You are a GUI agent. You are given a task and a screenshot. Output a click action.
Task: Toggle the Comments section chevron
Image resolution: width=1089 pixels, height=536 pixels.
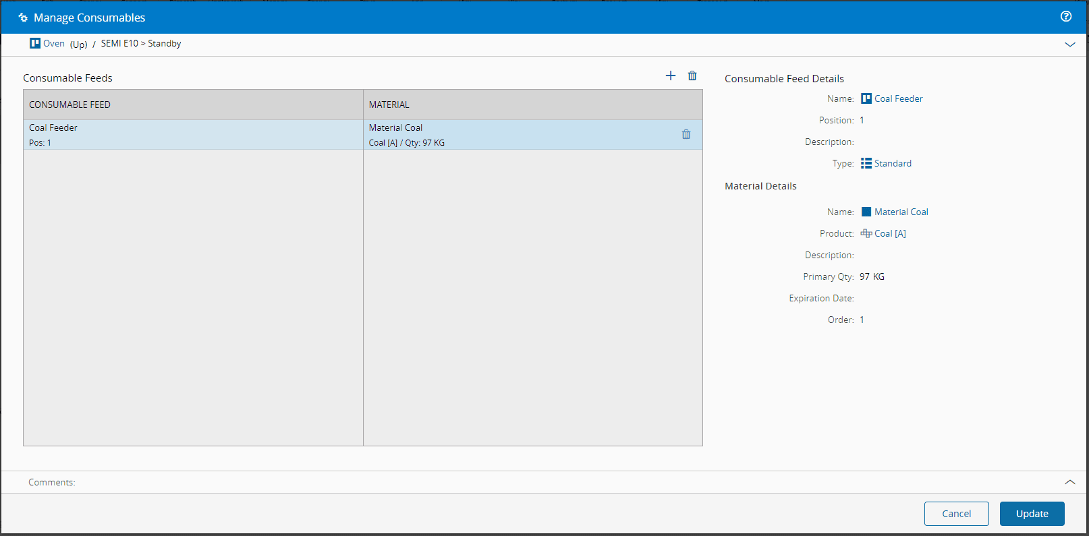[1070, 482]
